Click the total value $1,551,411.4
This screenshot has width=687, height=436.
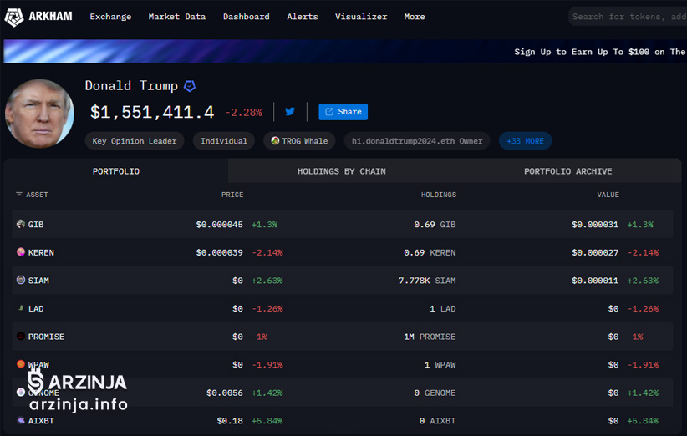point(152,113)
